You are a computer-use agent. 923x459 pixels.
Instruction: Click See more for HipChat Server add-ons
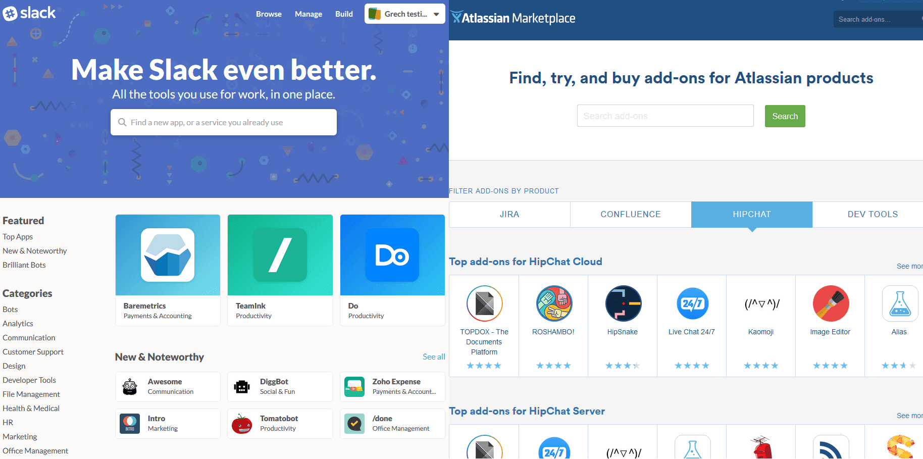(x=909, y=416)
